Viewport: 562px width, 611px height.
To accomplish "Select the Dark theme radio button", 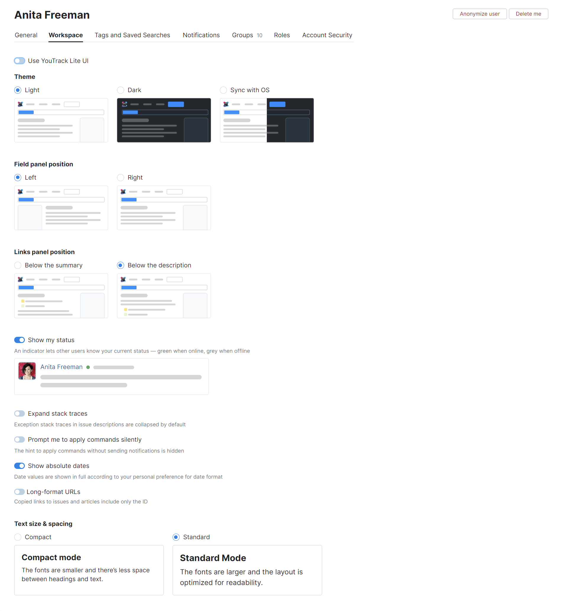I will pos(121,90).
